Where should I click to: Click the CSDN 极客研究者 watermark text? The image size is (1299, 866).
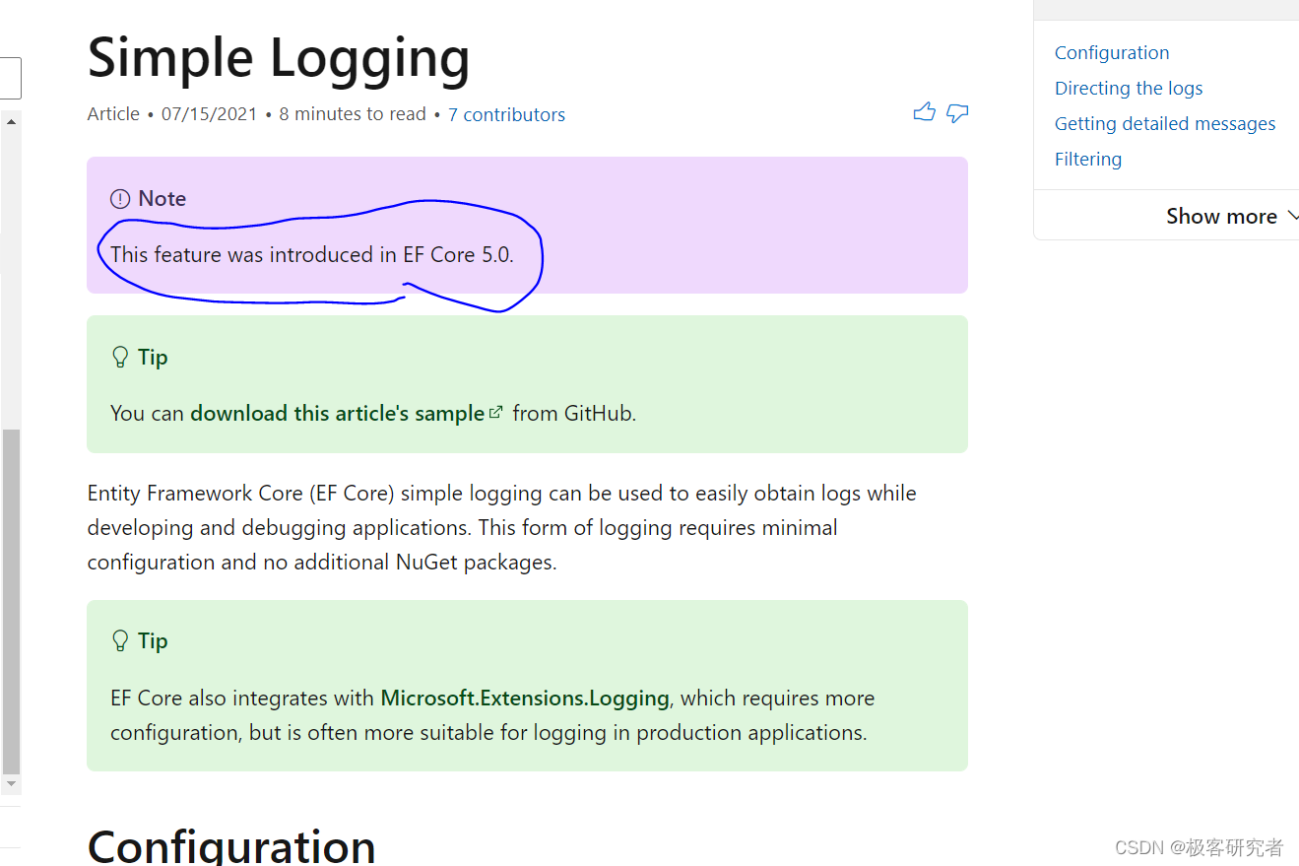click(x=1198, y=846)
